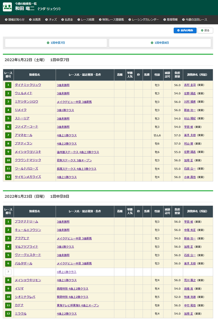Open the trainer link 中尾 秀正
The height and width of the screenshot is (320, 218).
point(190,230)
